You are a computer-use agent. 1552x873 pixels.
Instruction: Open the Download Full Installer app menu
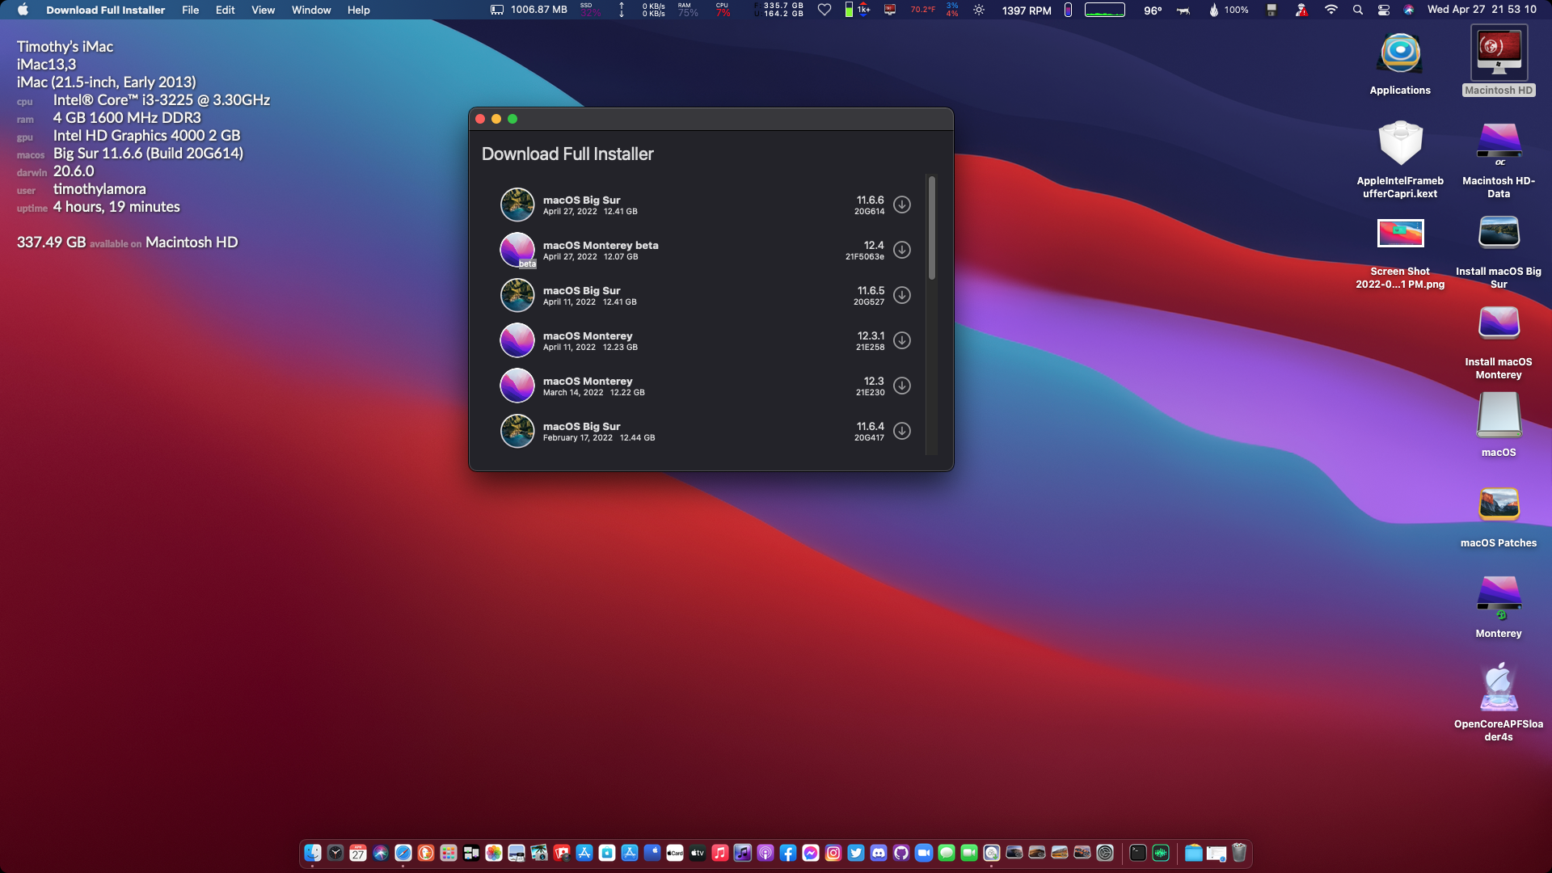pyautogui.click(x=105, y=10)
